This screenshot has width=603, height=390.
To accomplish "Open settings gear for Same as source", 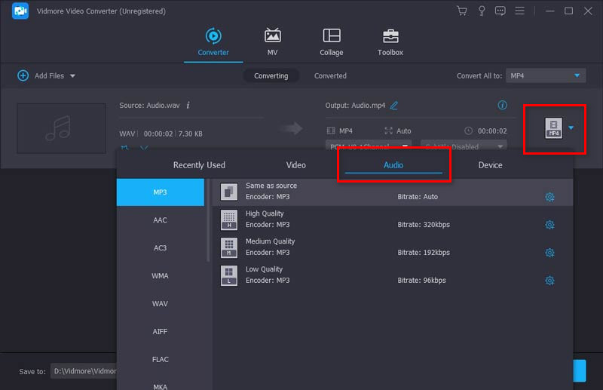I will click(549, 197).
